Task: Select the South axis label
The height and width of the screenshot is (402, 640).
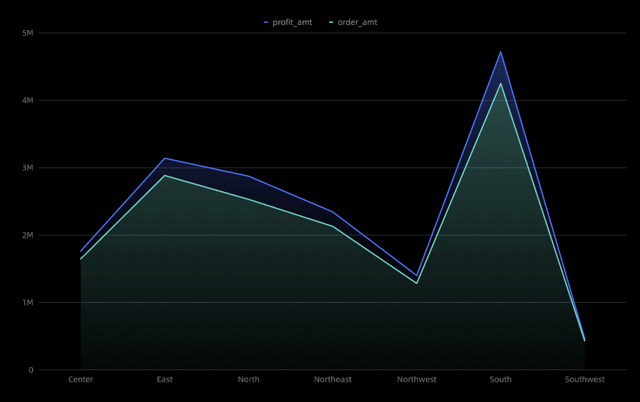Action: coord(500,380)
